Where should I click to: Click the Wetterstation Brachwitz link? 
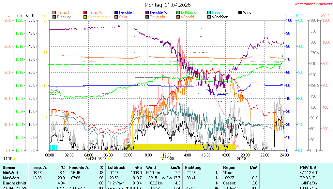coord(312,4)
